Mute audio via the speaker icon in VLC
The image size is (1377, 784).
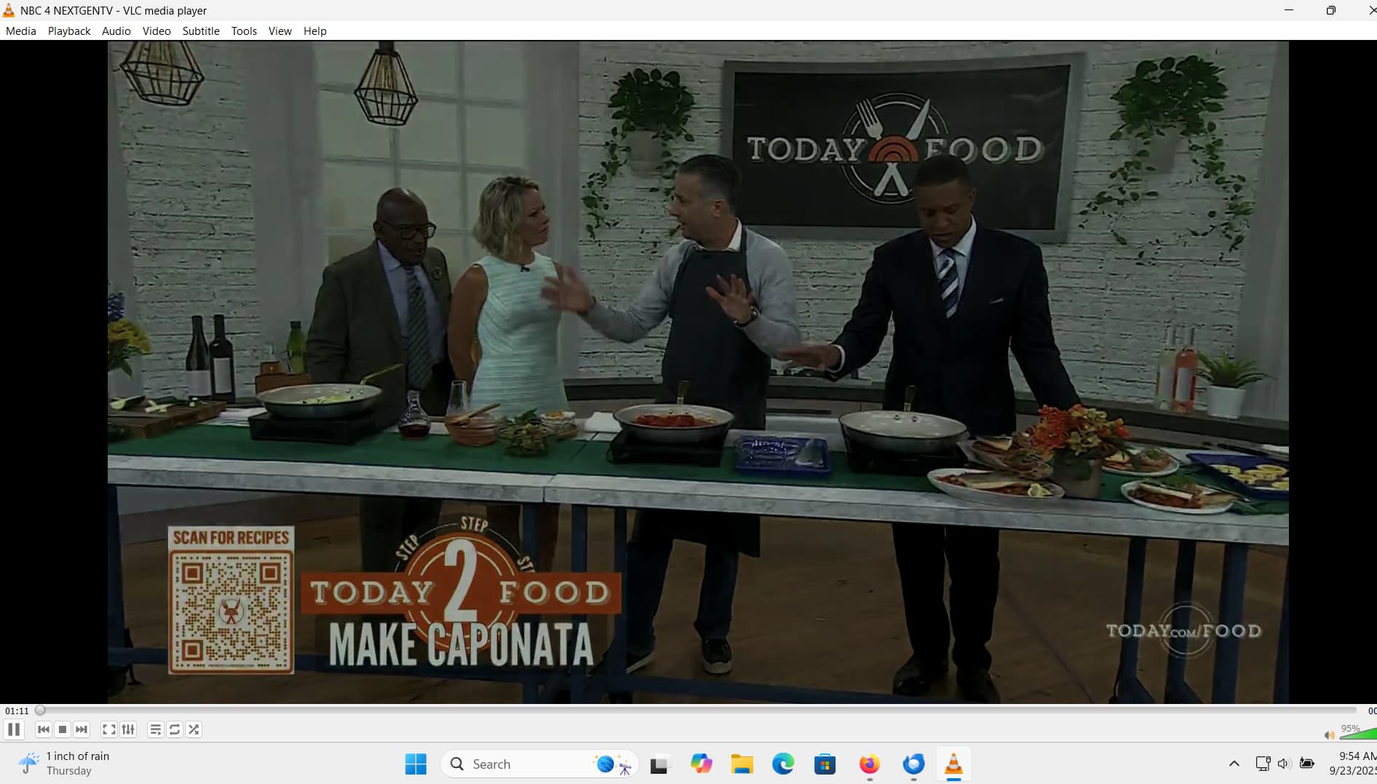(1329, 735)
